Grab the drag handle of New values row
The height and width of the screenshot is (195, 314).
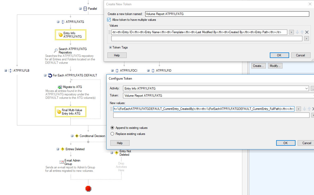pos(111,109)
